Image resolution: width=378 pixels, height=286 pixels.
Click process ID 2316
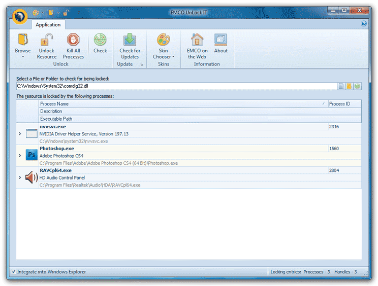pyautogui.click(x=334, y=127)
